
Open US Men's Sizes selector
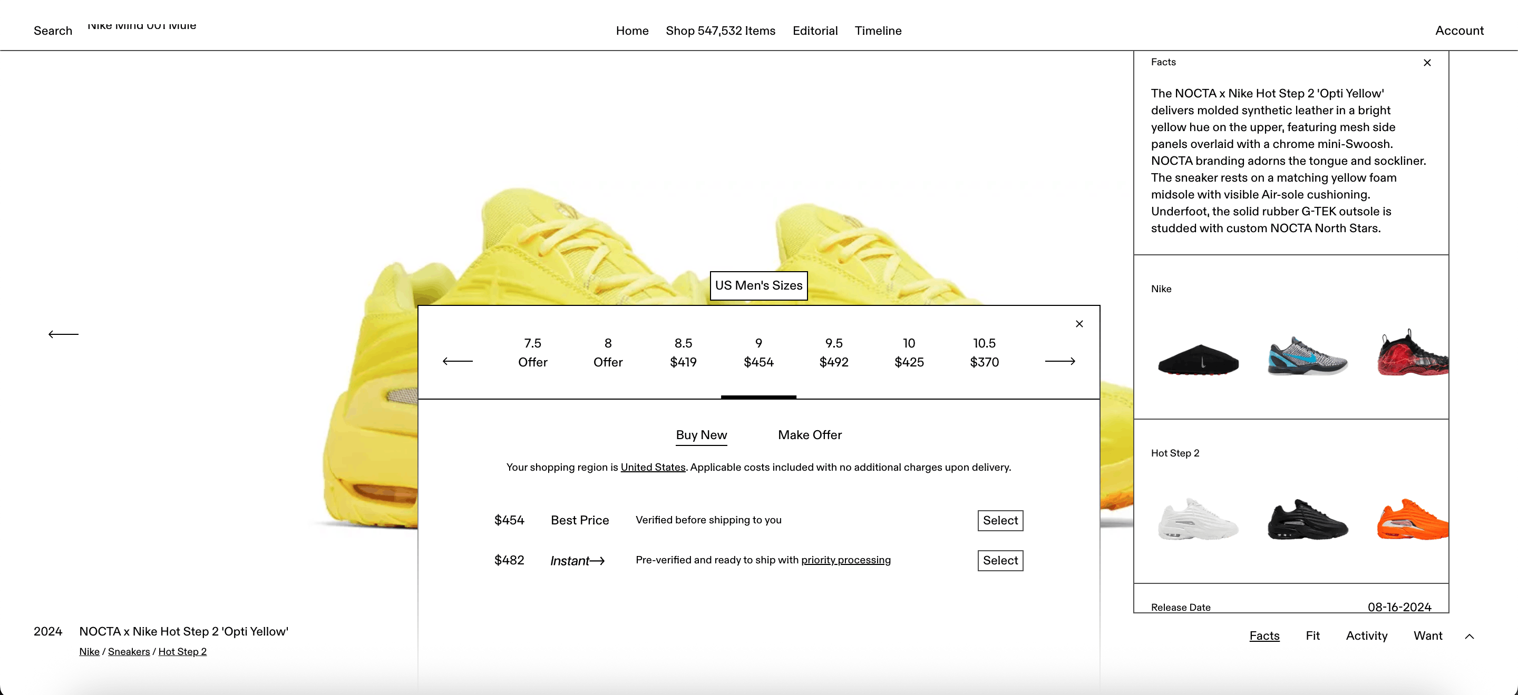(x=758, y=285)
